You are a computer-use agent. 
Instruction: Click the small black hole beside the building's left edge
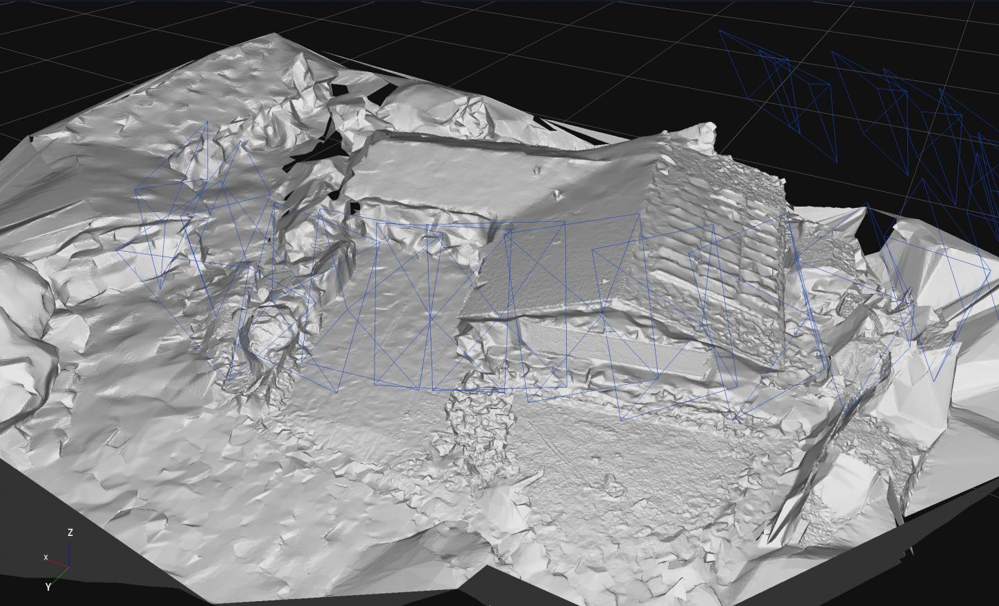(355, 207)
